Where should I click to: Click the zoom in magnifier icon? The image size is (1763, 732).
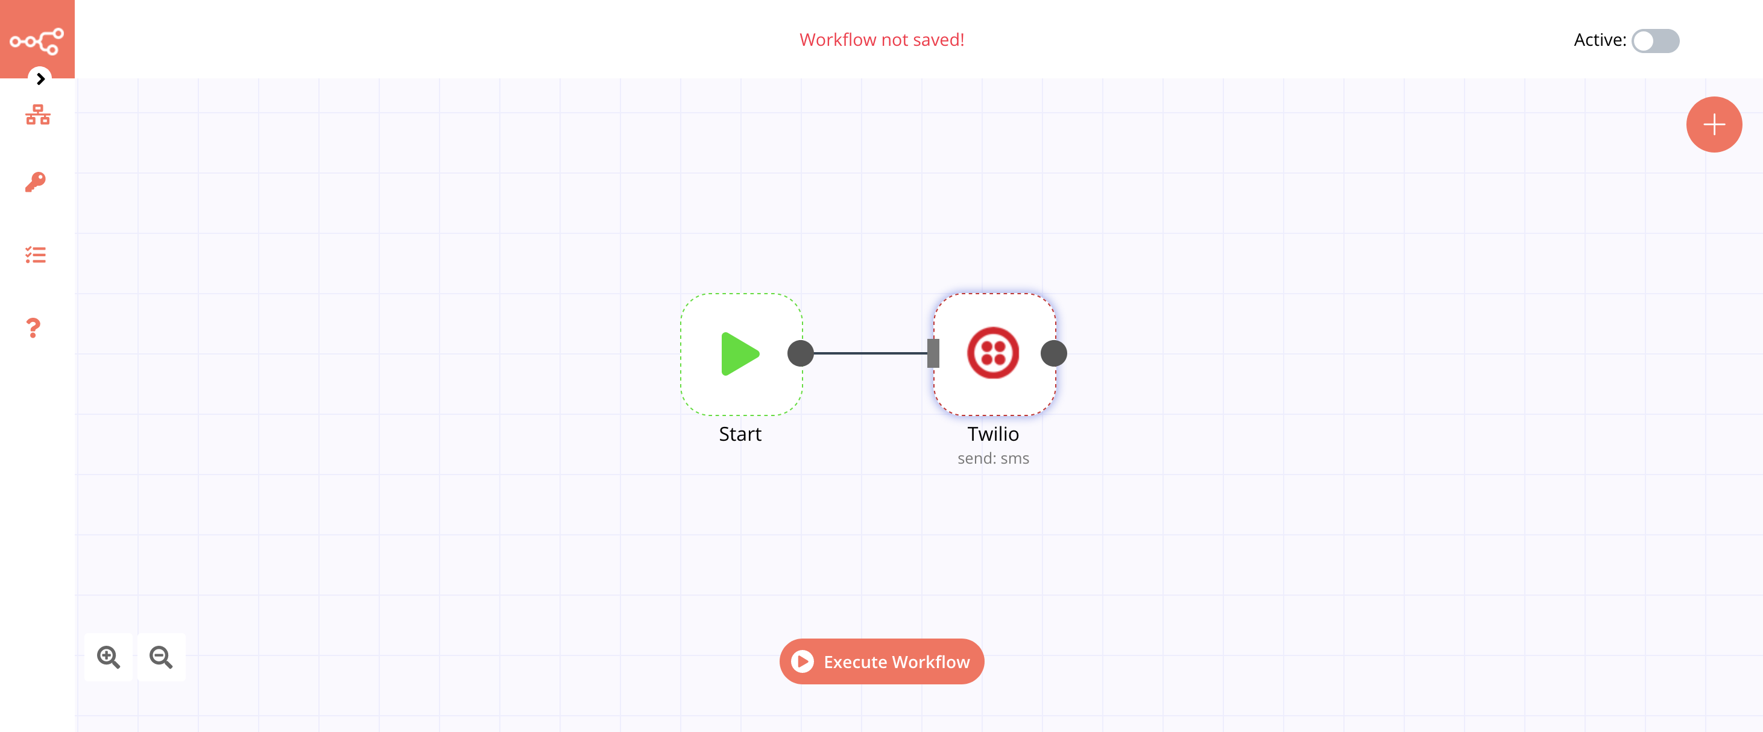click(108, 655)
